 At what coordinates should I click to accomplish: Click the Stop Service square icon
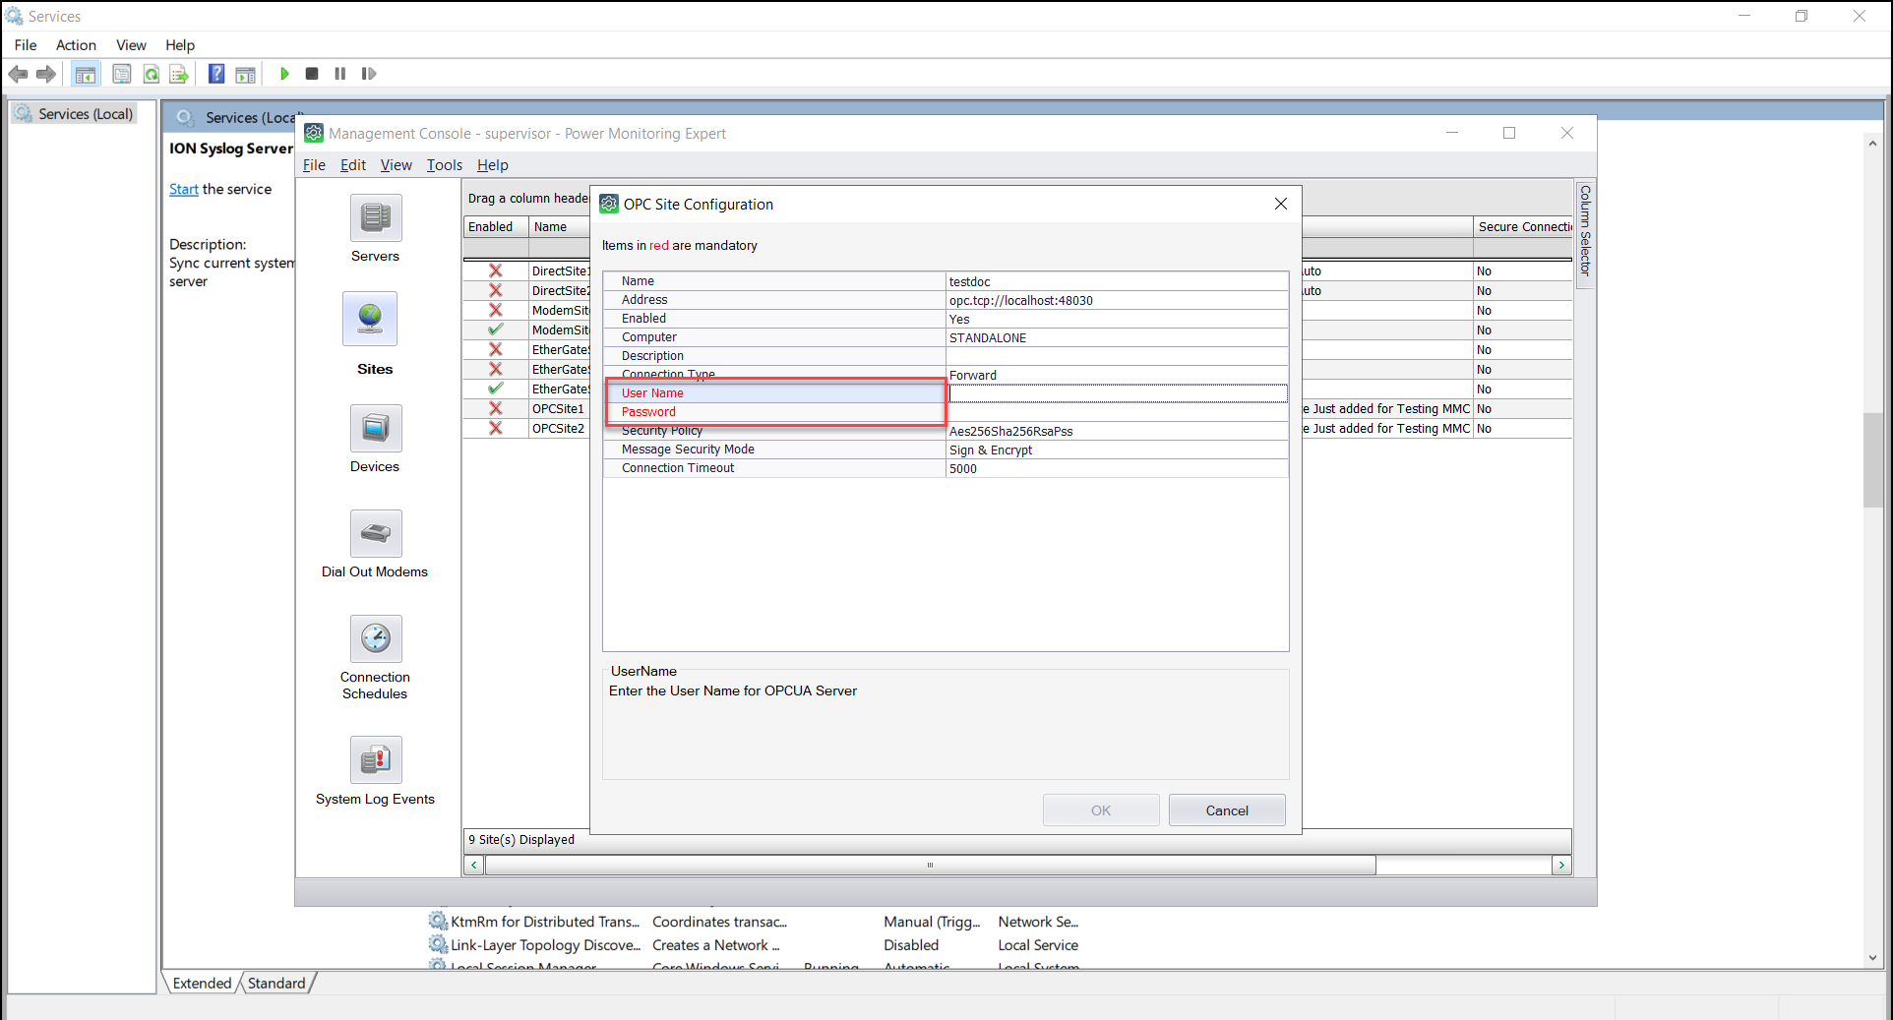312,74
